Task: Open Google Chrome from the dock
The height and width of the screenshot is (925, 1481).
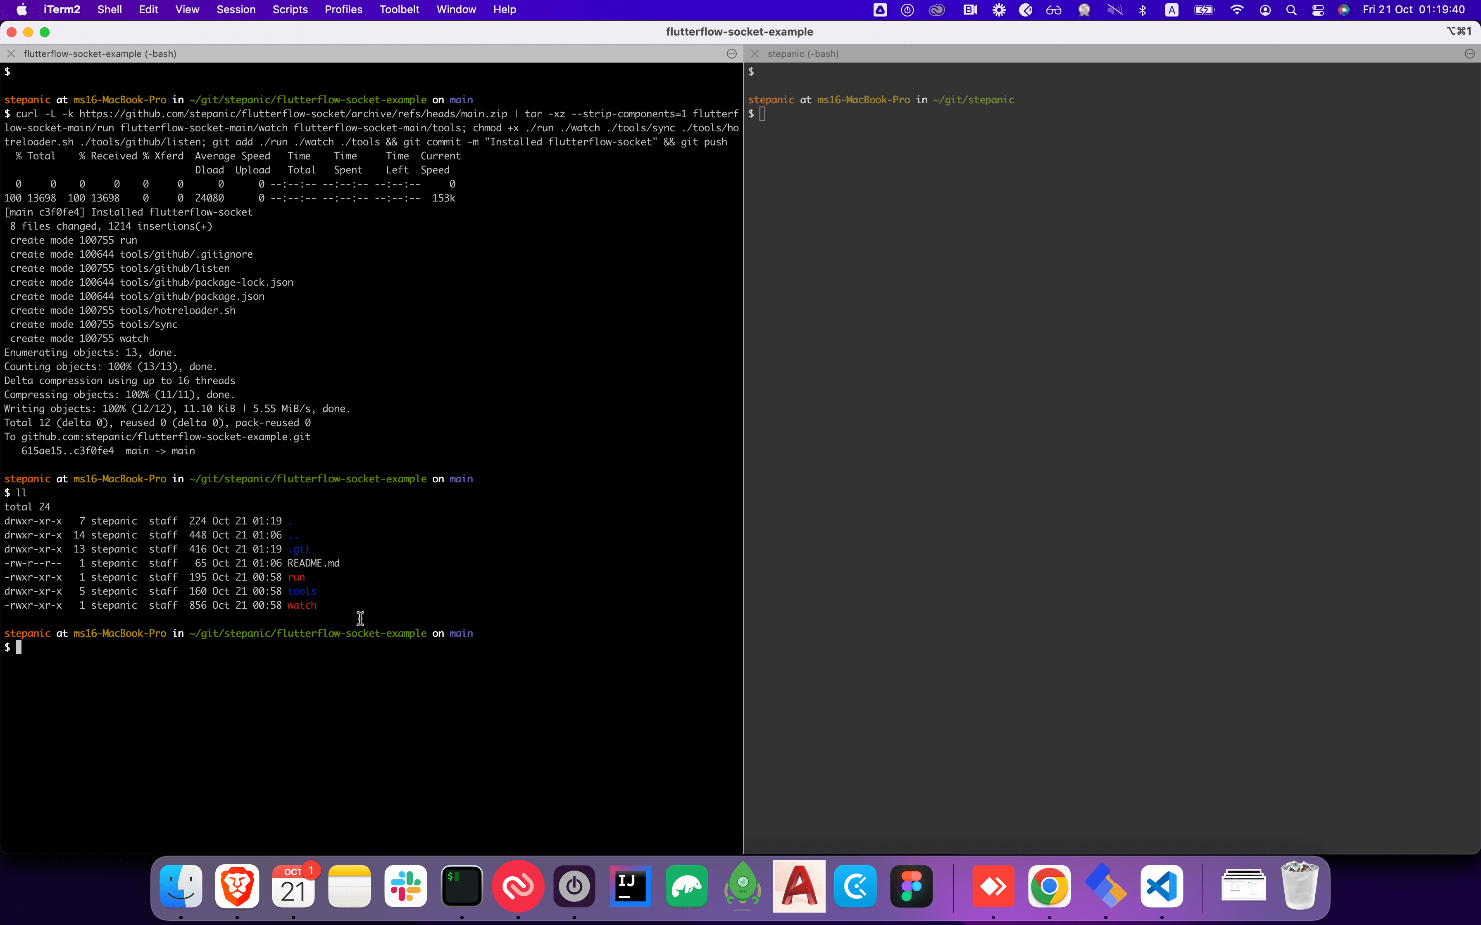Action: click(1049, 887)
